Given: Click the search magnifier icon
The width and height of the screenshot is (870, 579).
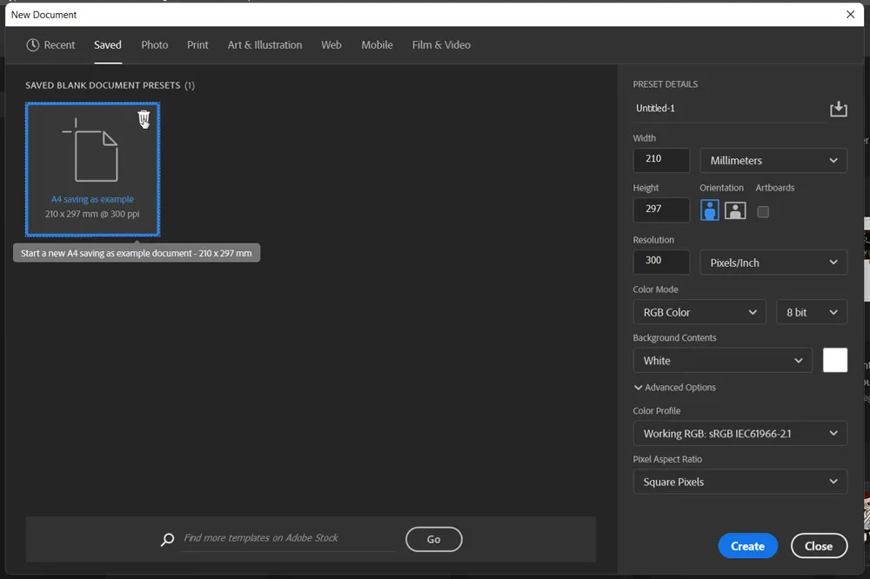Looking at the screenshot, I should [167, 540].
